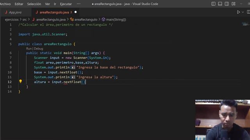250x140 pixels.
Task: Open the Editar menu
Action: (19, 4)
